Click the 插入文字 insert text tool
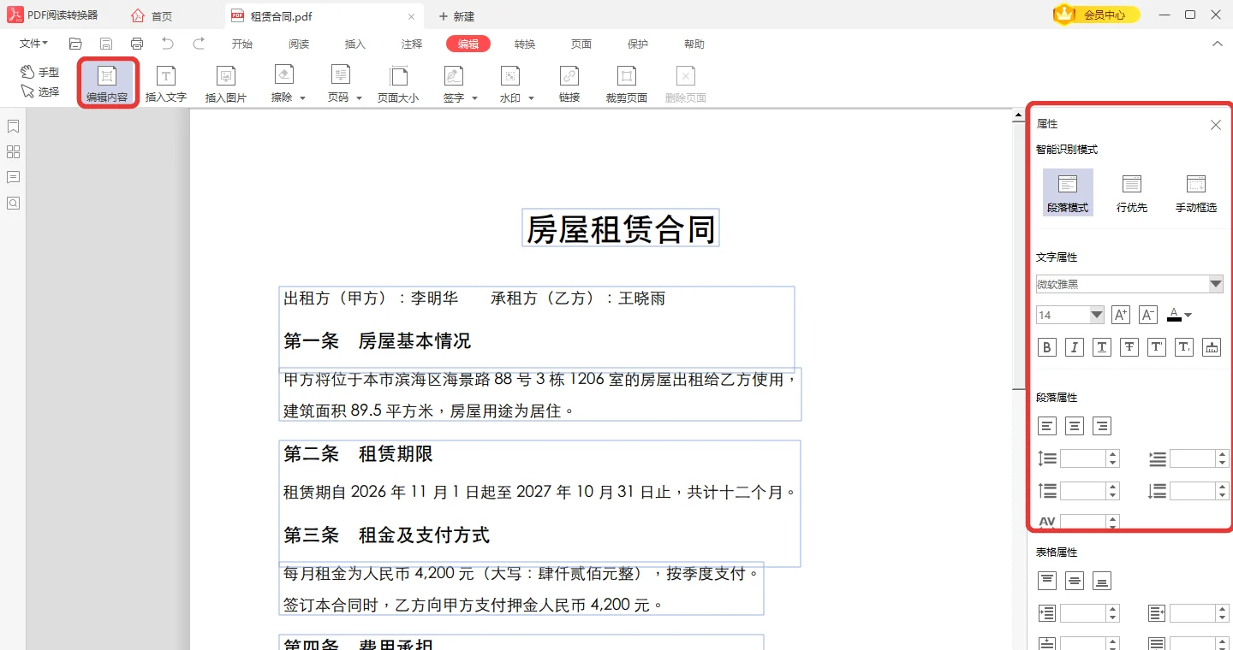1233x650 pixels. tap(166, 84)
